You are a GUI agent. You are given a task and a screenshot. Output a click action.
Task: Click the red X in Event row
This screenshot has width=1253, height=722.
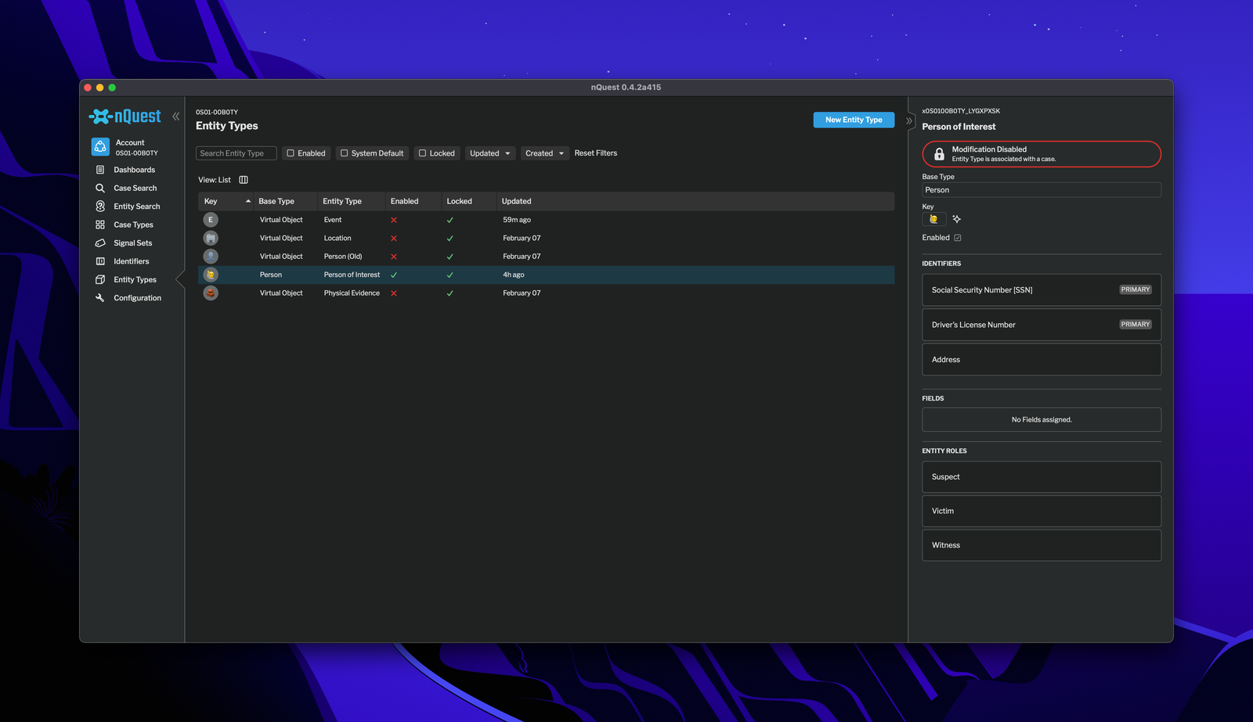click(394, 220)
